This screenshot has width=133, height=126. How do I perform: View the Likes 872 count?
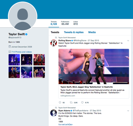(76, 23)
